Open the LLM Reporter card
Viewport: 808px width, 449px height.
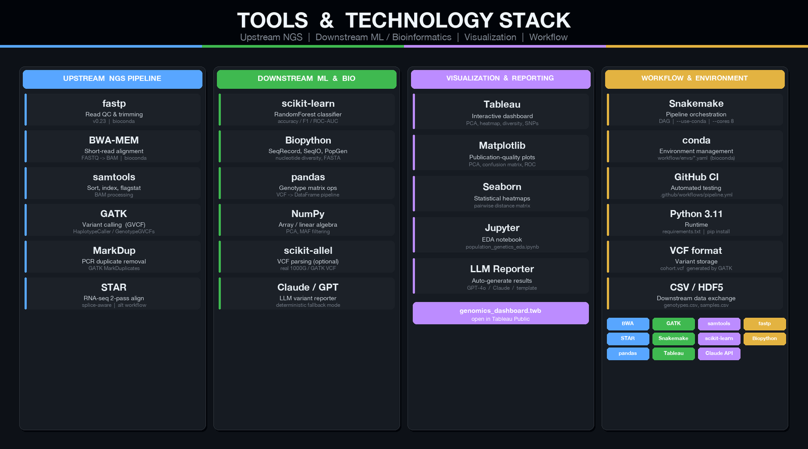click(500, 276)
